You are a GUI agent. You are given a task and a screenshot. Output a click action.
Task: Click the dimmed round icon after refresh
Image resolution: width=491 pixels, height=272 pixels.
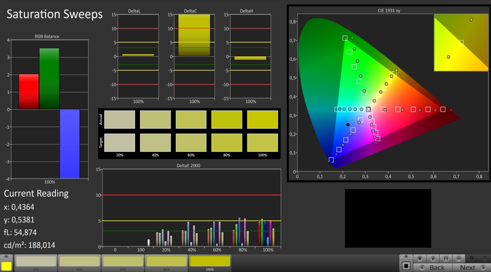[x=484, y=259]
